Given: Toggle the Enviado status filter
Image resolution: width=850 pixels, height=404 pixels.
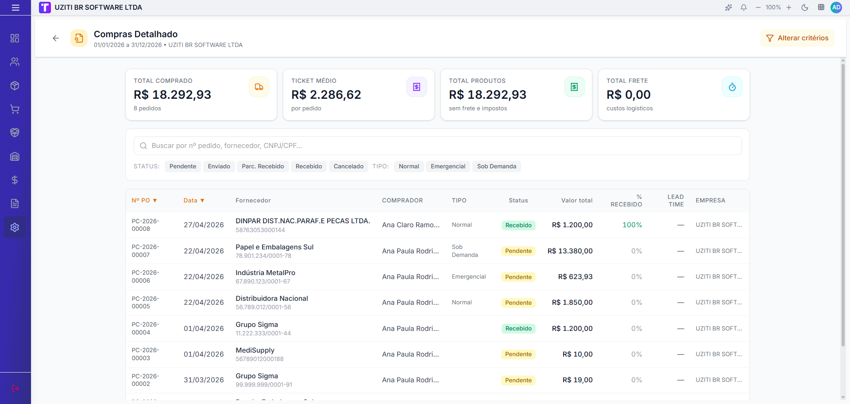Looking at the screenshot, I should click(219, 167).
